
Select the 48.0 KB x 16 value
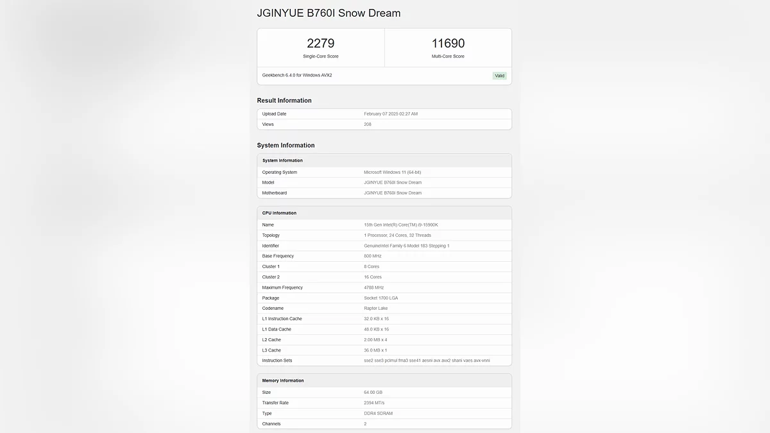pos(377,329)
